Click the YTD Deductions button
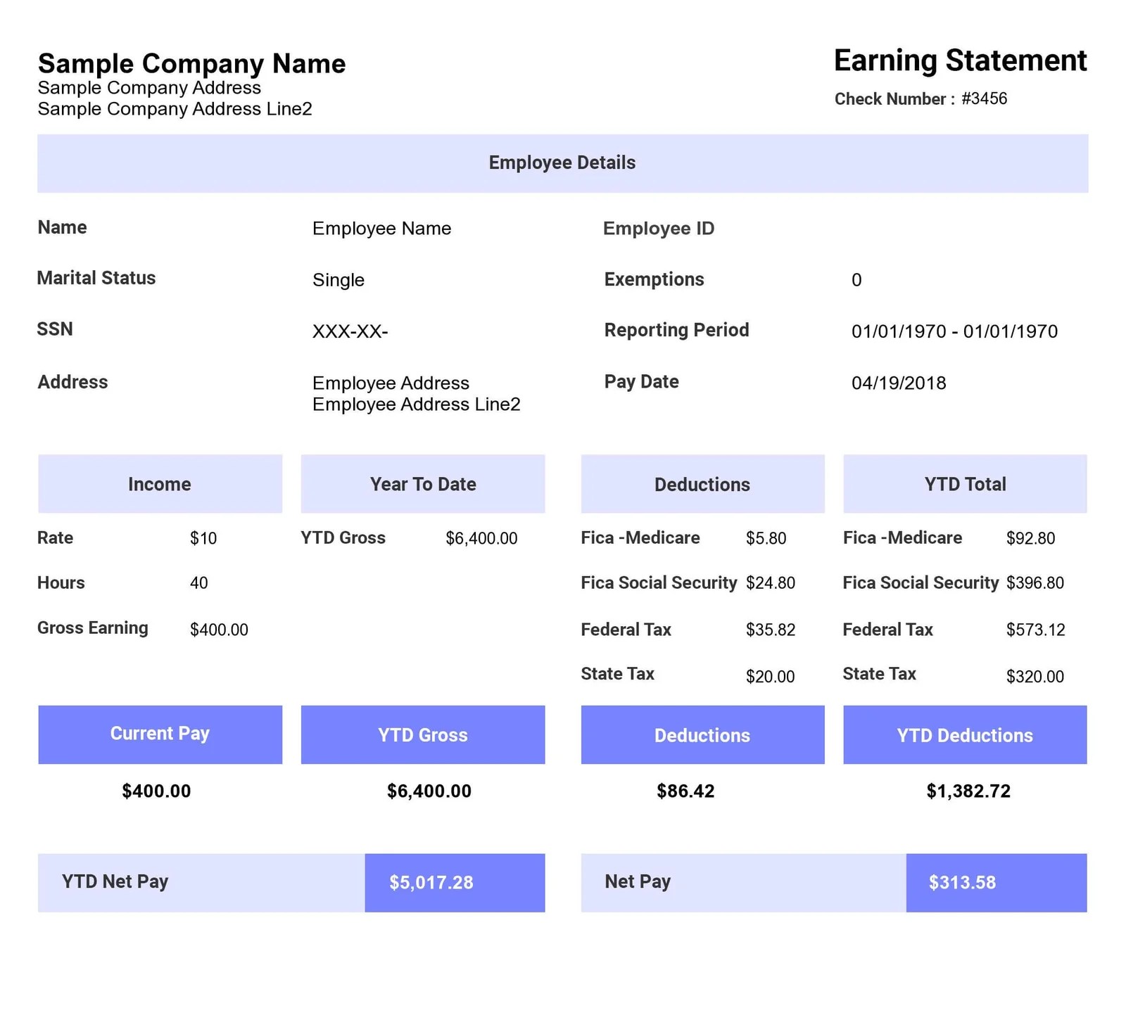The height and width of the screenshot is (1032, 1126). (965, 735)
